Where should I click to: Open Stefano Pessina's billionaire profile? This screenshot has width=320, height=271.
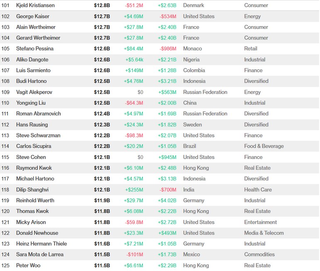35,49
